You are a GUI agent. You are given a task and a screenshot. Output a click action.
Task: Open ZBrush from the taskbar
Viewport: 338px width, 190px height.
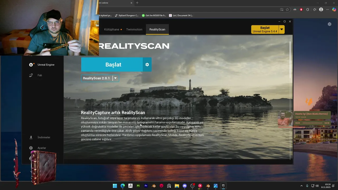tap(130, 186)
